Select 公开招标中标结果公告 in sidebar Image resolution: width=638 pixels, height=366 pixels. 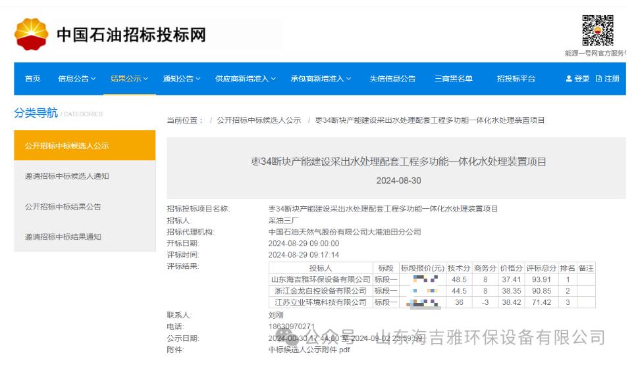pyautogui.click(x=63, y=206)
